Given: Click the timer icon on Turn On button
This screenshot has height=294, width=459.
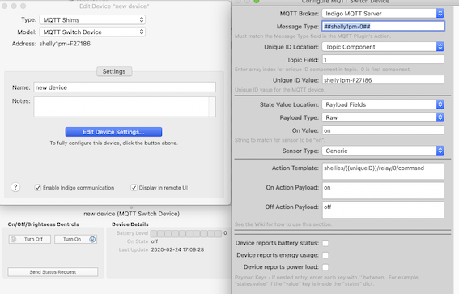Looking at the screenshot, I should pos(92,239).
